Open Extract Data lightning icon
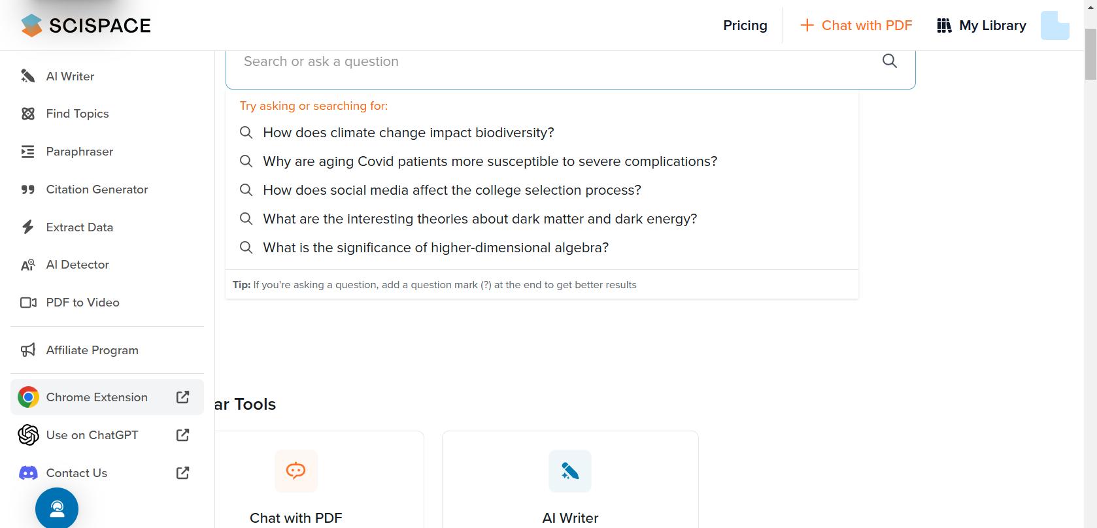The height and width of the screenshot is (528, 1097). (27, 227)
